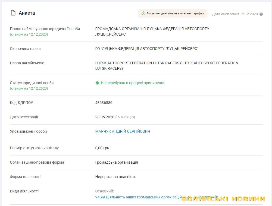The image size is (272, 206).
Task: Click the Не перебуває в процесі припинення status
Action: tap(133, 83)
